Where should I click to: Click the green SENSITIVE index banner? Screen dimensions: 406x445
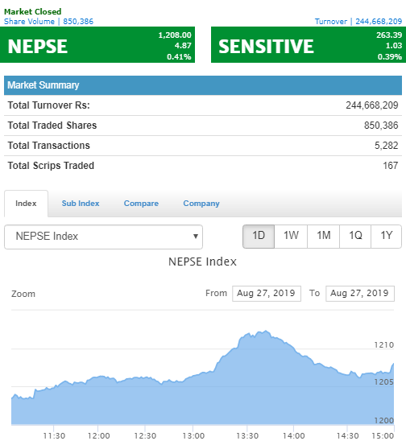click(x=309, y=45)
